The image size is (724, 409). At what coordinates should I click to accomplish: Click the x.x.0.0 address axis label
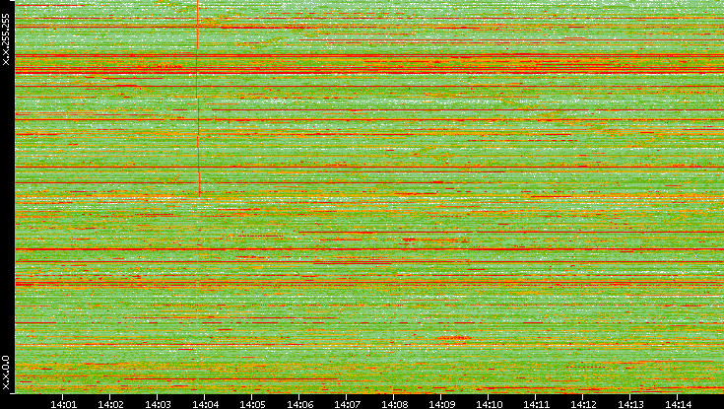click(x=6, y=373)
